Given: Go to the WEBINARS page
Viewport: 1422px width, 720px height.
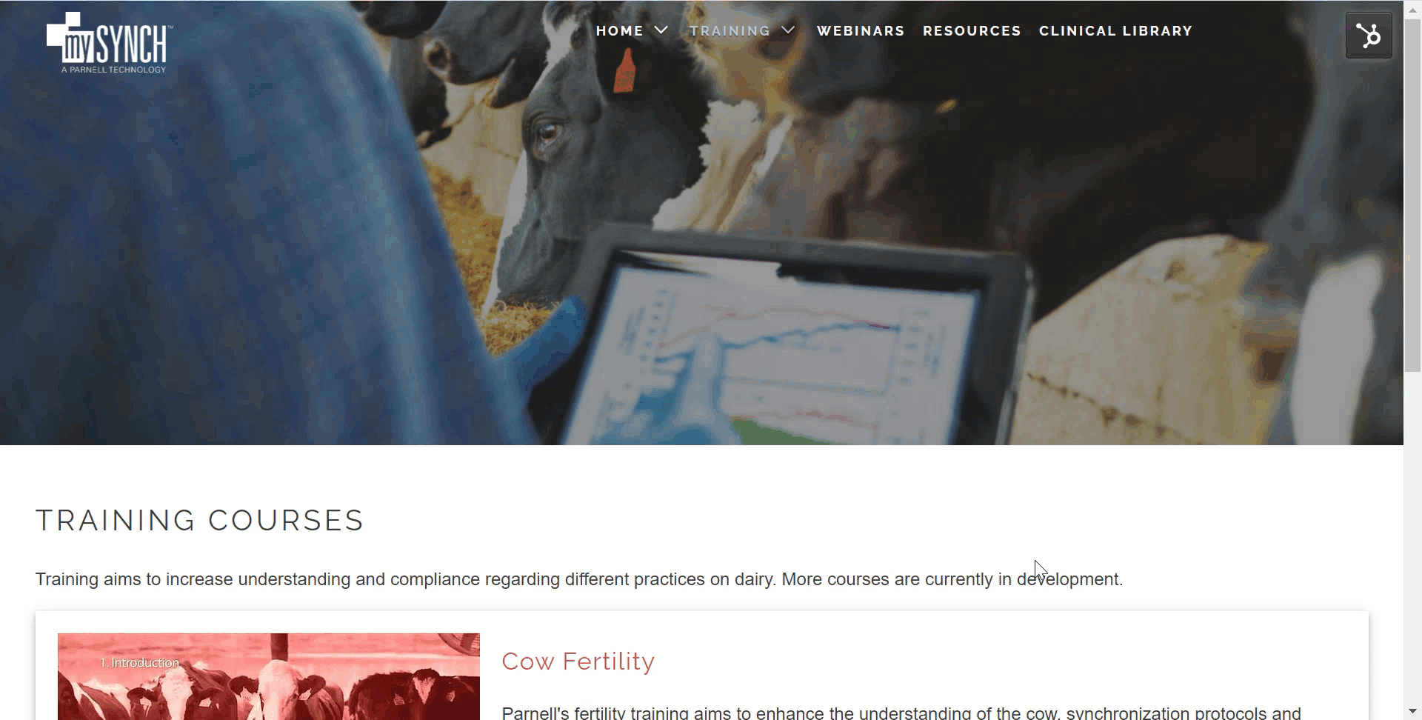Looking at the screenshot, I should (861, 31).
